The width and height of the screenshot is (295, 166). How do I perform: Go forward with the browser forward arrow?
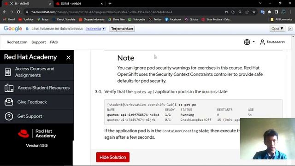[x=12, y=12]
